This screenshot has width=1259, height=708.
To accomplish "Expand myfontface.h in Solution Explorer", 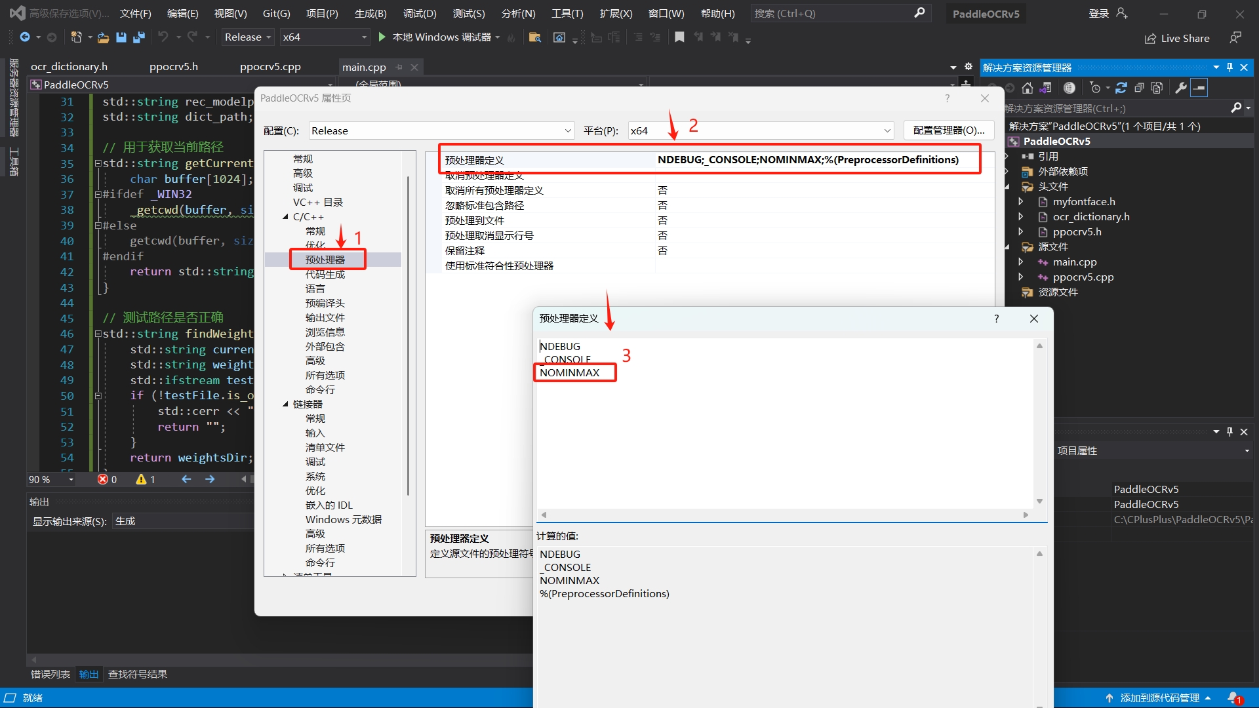I will 1020,201.
